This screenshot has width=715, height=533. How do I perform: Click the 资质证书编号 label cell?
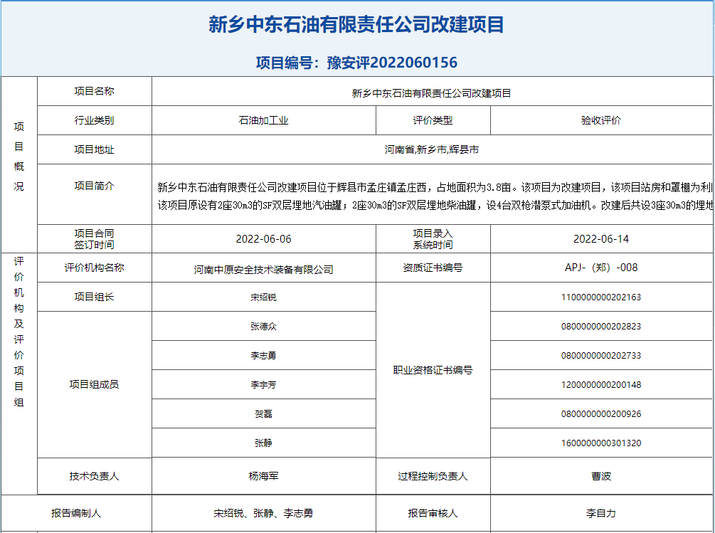click(x=433, y=268)
